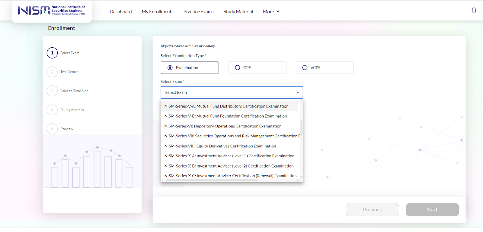Pick NISM-Series-V-A Mutual Fund Distributors exam
This screenshot has height=232, width=483.
point(229,106)
